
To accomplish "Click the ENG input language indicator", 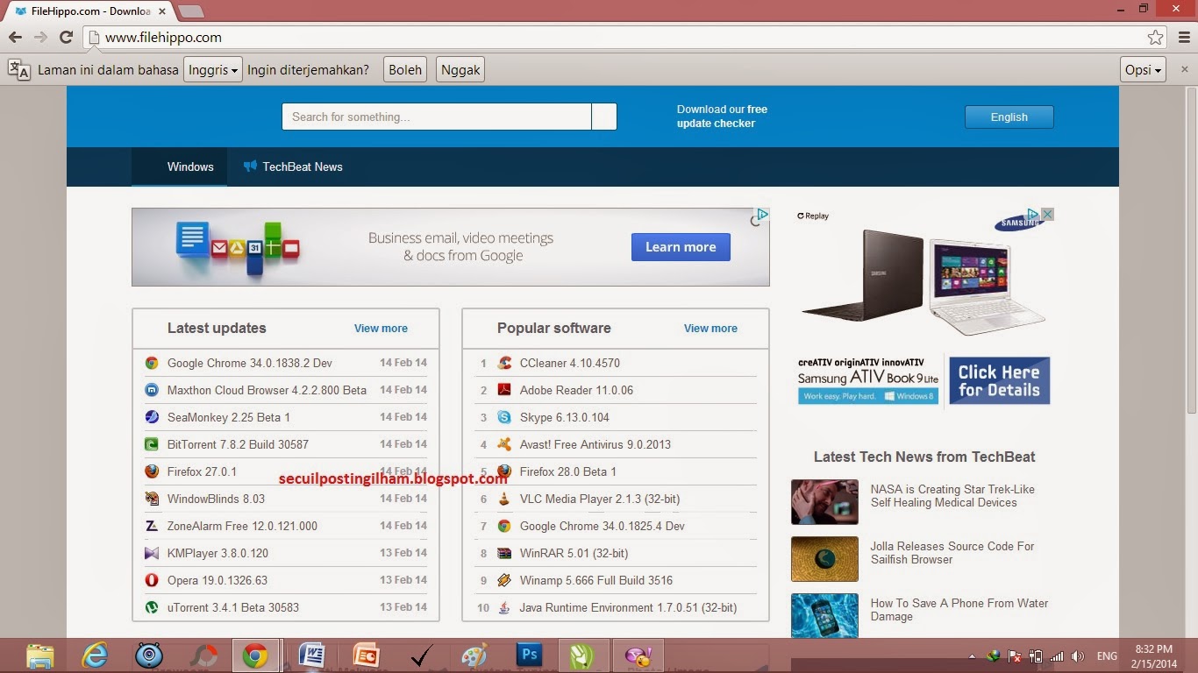I will [1107, 656].
